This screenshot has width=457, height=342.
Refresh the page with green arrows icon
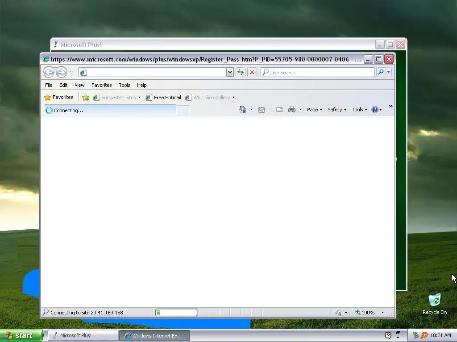(241, 73)
